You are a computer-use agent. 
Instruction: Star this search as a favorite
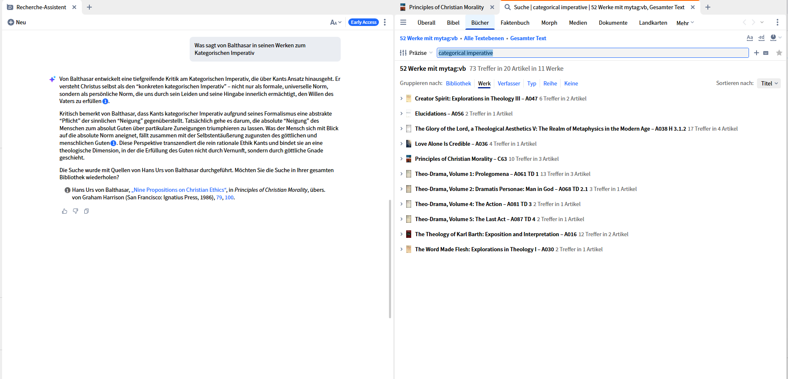click(779, 53)
